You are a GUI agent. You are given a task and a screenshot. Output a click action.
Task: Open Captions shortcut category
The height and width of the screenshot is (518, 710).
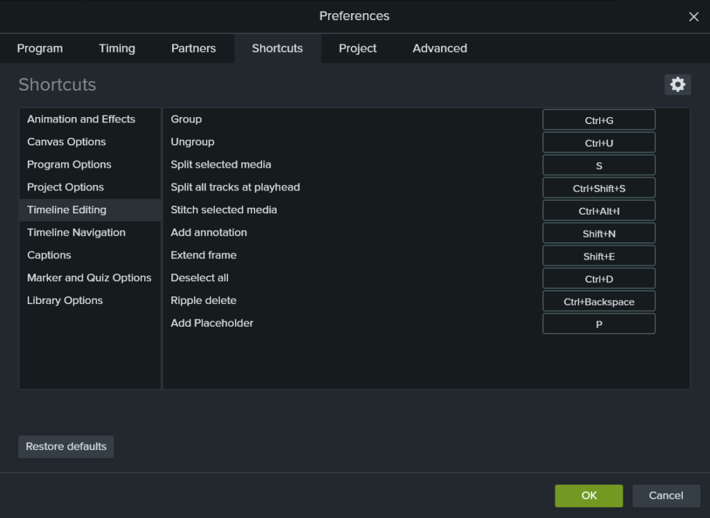click(x=49, y=255)
